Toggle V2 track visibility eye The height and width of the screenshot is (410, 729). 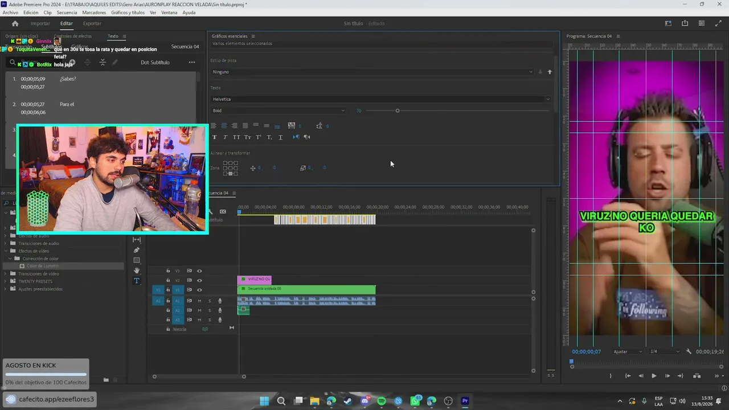199,280
